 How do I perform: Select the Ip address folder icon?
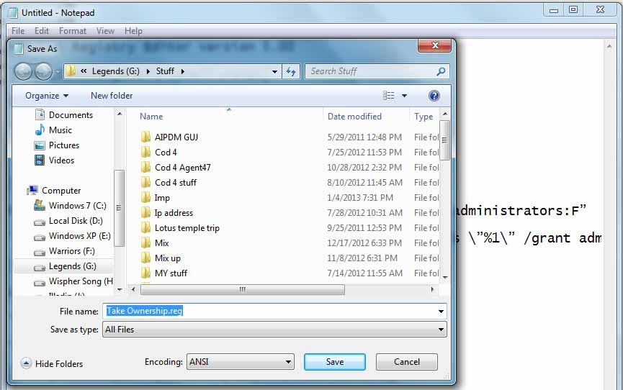pos(145,212)
